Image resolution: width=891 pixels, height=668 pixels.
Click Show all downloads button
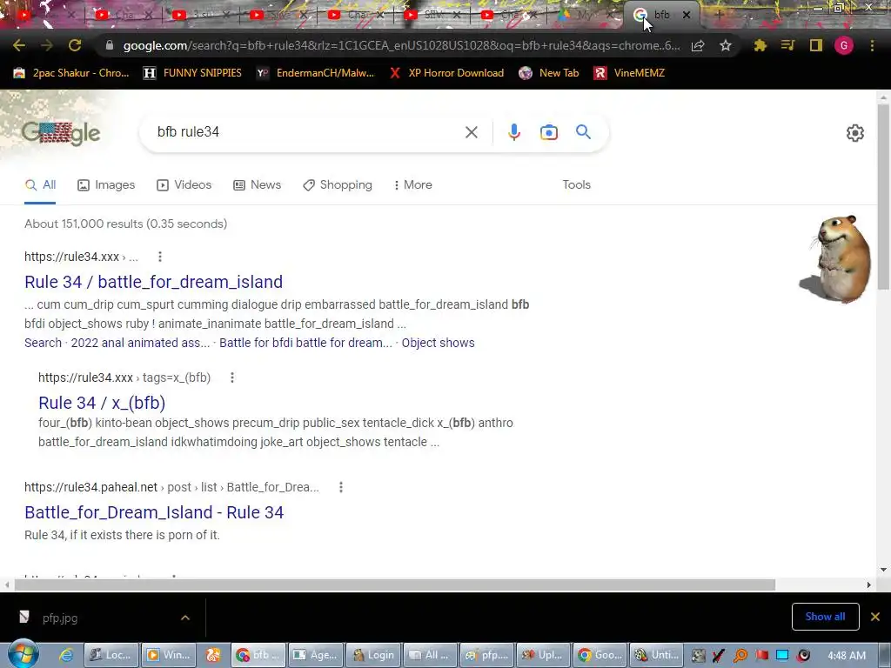pos(825,617)
